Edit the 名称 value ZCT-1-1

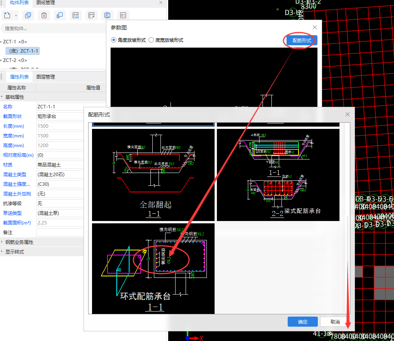tap(60, 106)
